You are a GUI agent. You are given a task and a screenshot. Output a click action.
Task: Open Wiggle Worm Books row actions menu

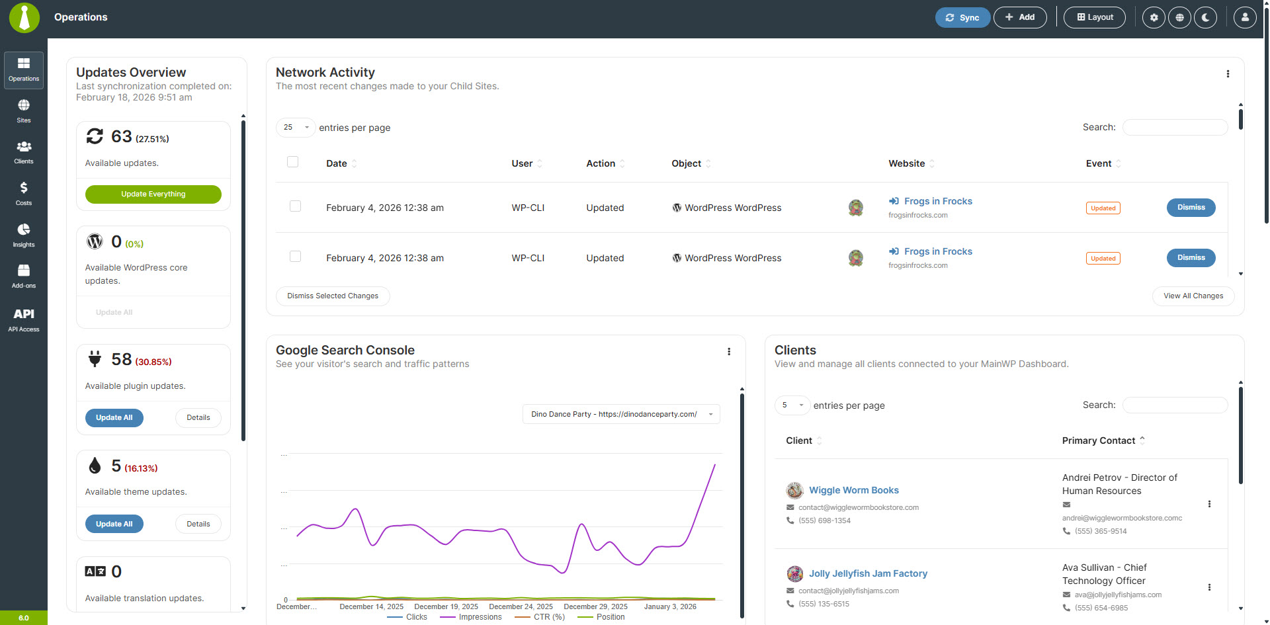point(1209,504)
